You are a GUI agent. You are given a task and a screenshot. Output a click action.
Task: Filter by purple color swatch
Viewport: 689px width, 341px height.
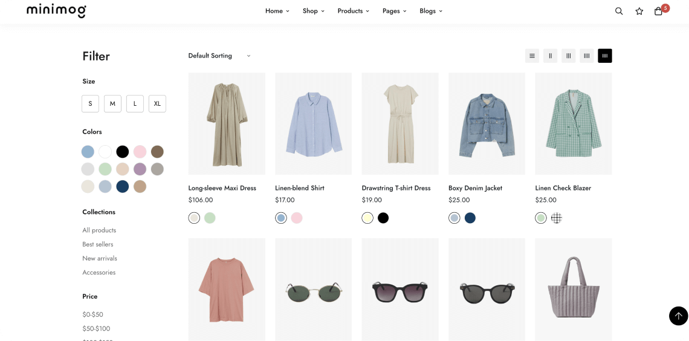140,169
